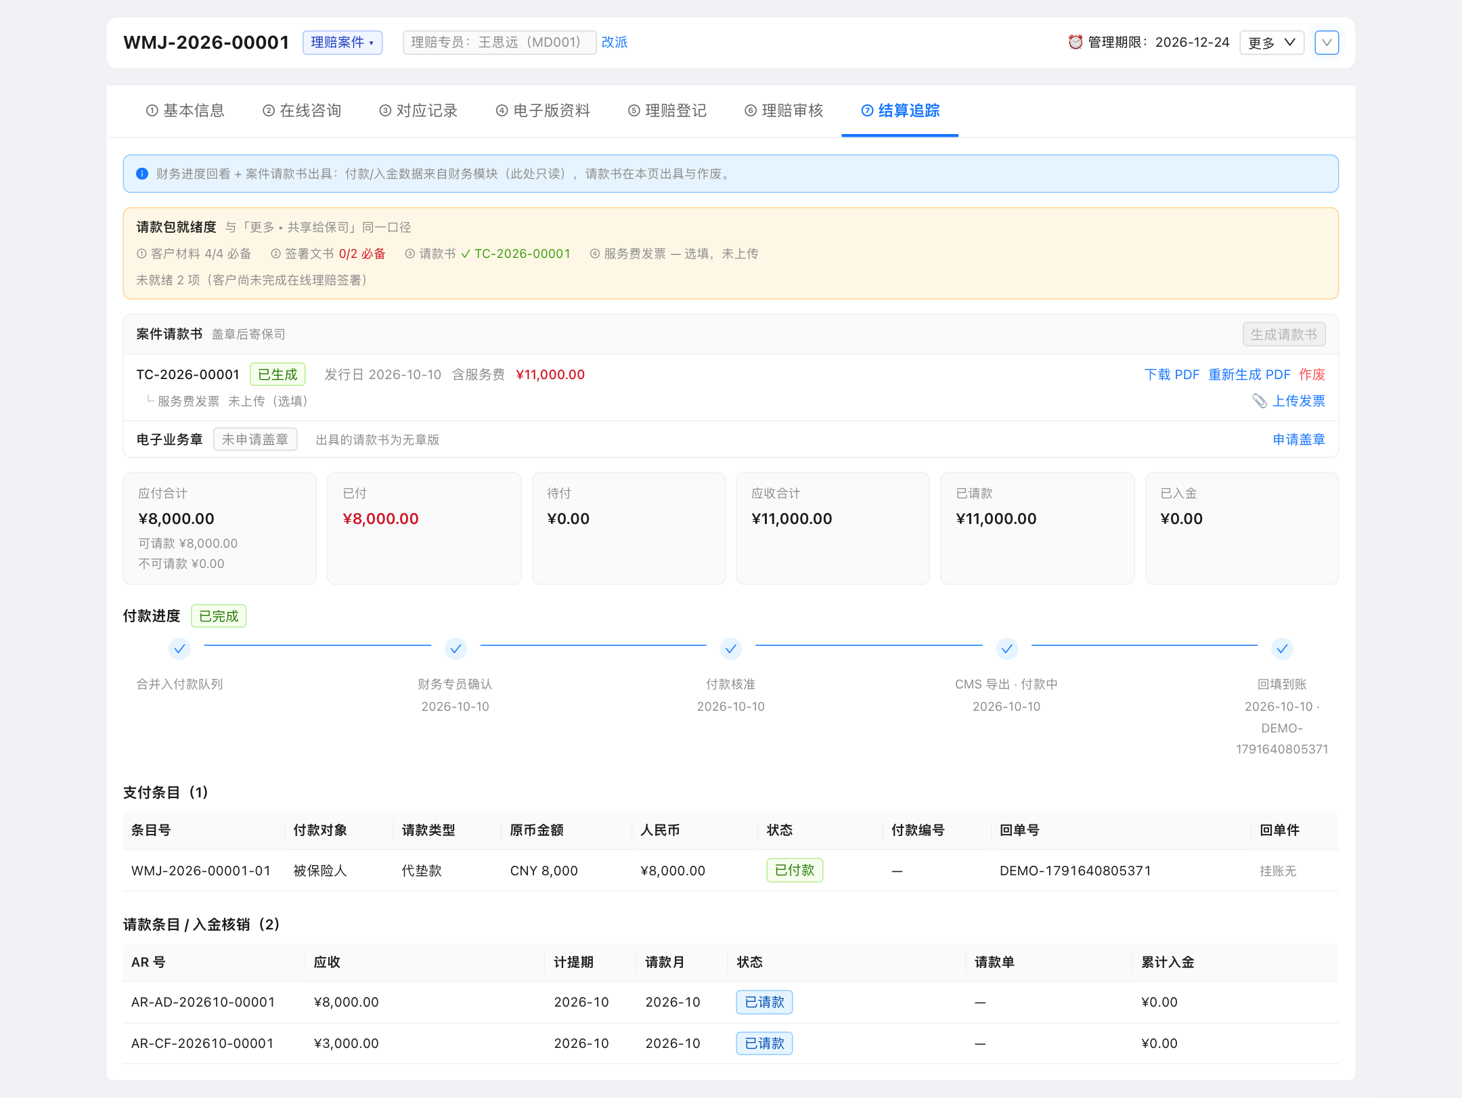Click the 上传发票 link
This screenshot has height=1098, width=1462.
1299,401
